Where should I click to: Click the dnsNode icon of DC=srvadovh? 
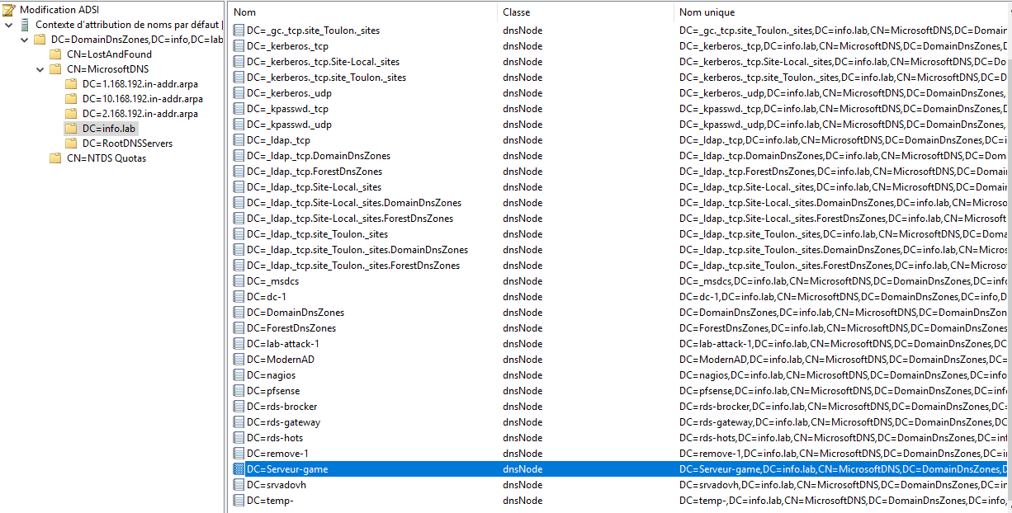click(239, 485)
